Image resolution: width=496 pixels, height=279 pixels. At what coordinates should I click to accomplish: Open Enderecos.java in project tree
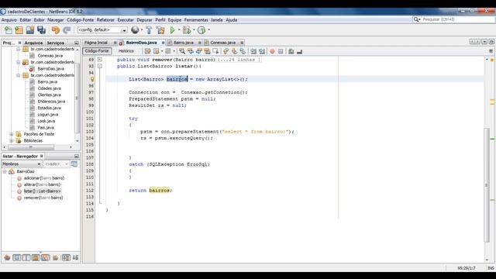point(51,102)
